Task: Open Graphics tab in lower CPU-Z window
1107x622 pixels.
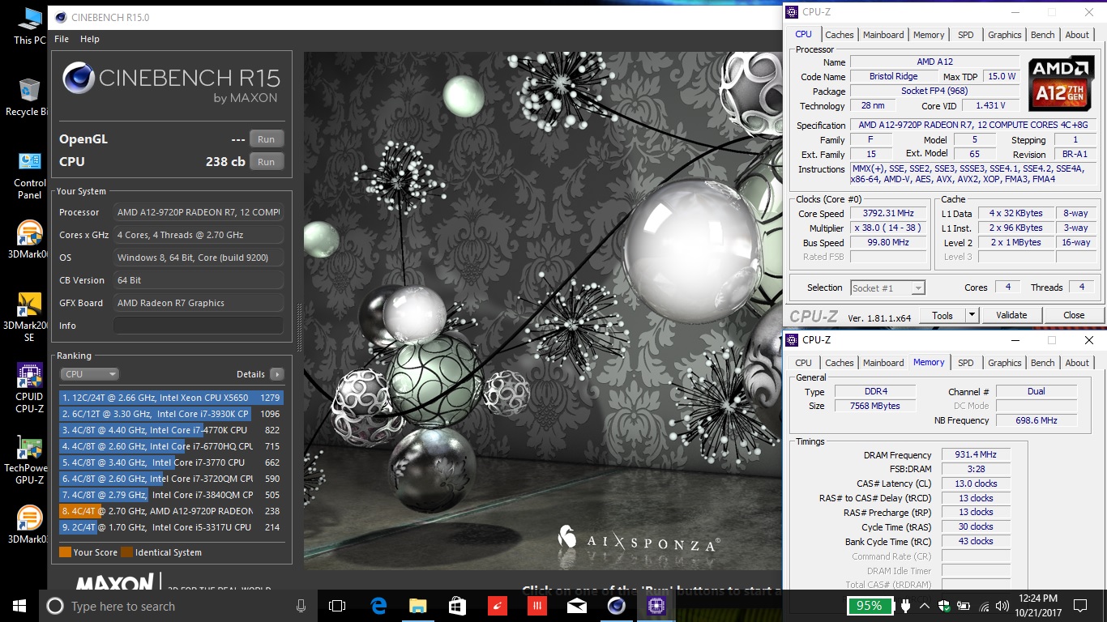Action: [x=1005, y=363]
